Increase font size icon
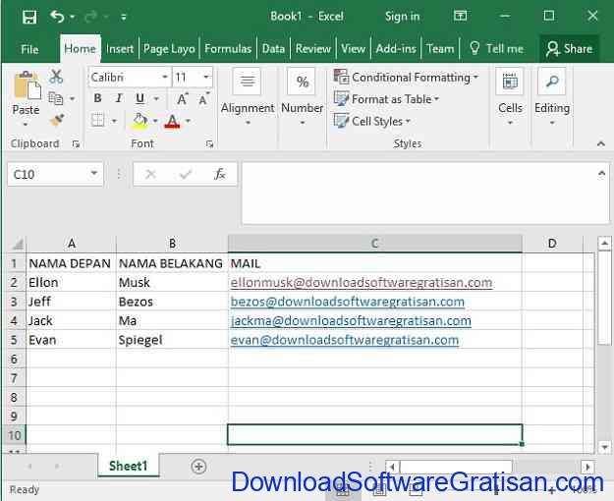Viewport: 614px width, 501px height. (x=182, y=99)
